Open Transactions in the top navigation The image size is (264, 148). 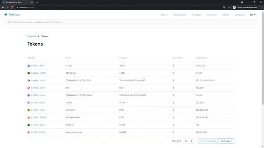click(179, 15)
